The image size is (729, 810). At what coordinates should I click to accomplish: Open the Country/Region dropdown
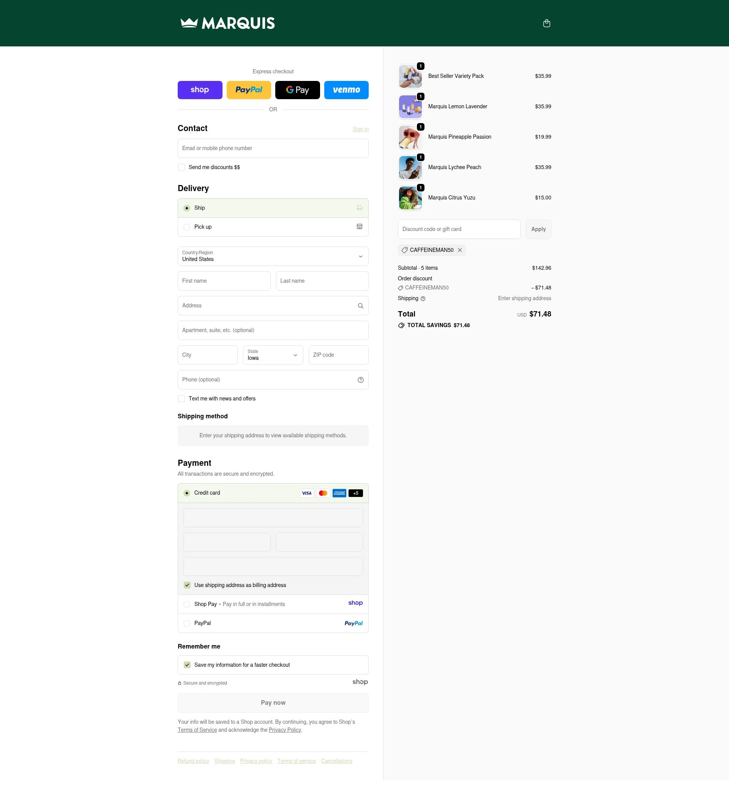pos(273,256)
